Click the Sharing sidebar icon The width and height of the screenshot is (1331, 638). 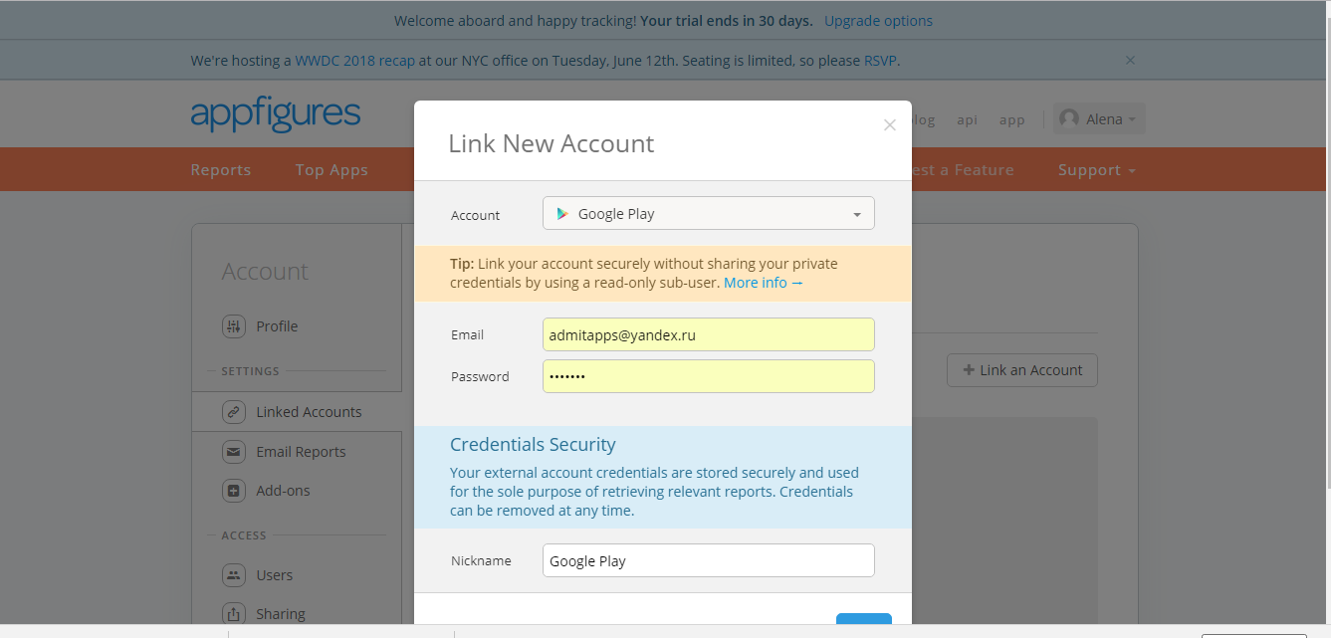tap(234, 614)
